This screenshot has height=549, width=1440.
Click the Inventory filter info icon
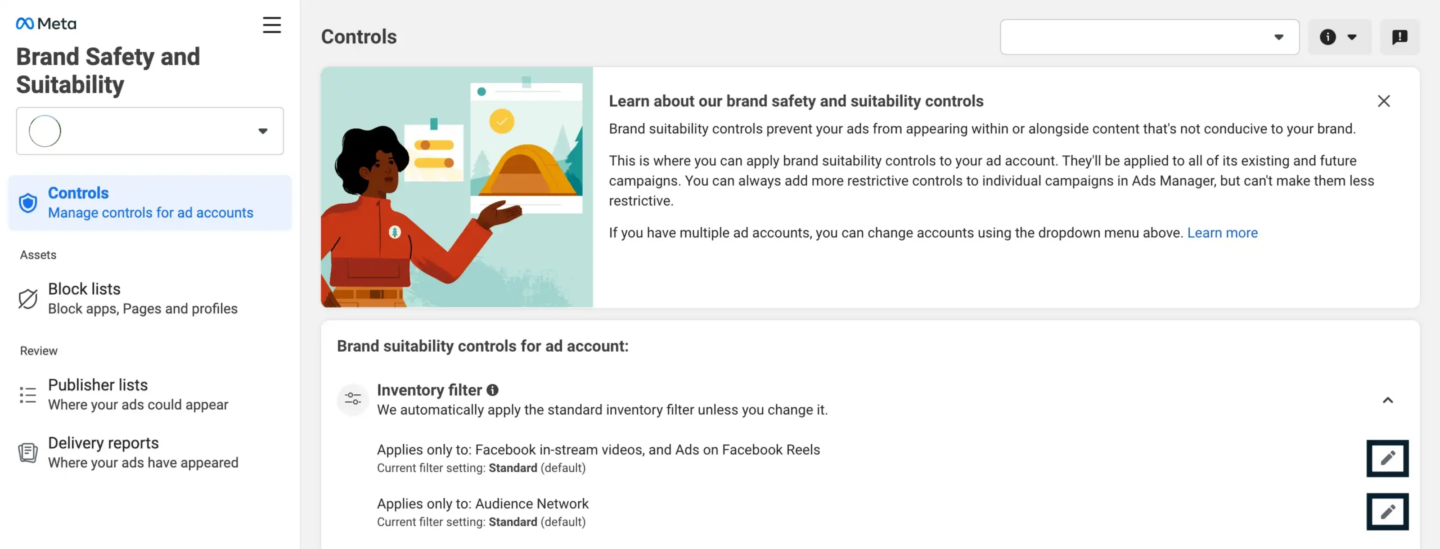(x=493, y=390)
